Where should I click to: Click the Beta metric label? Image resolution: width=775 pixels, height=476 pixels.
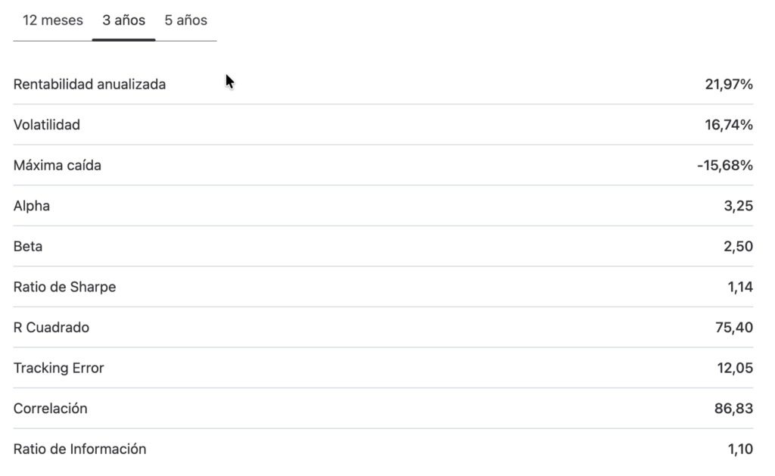coord(28,247)
